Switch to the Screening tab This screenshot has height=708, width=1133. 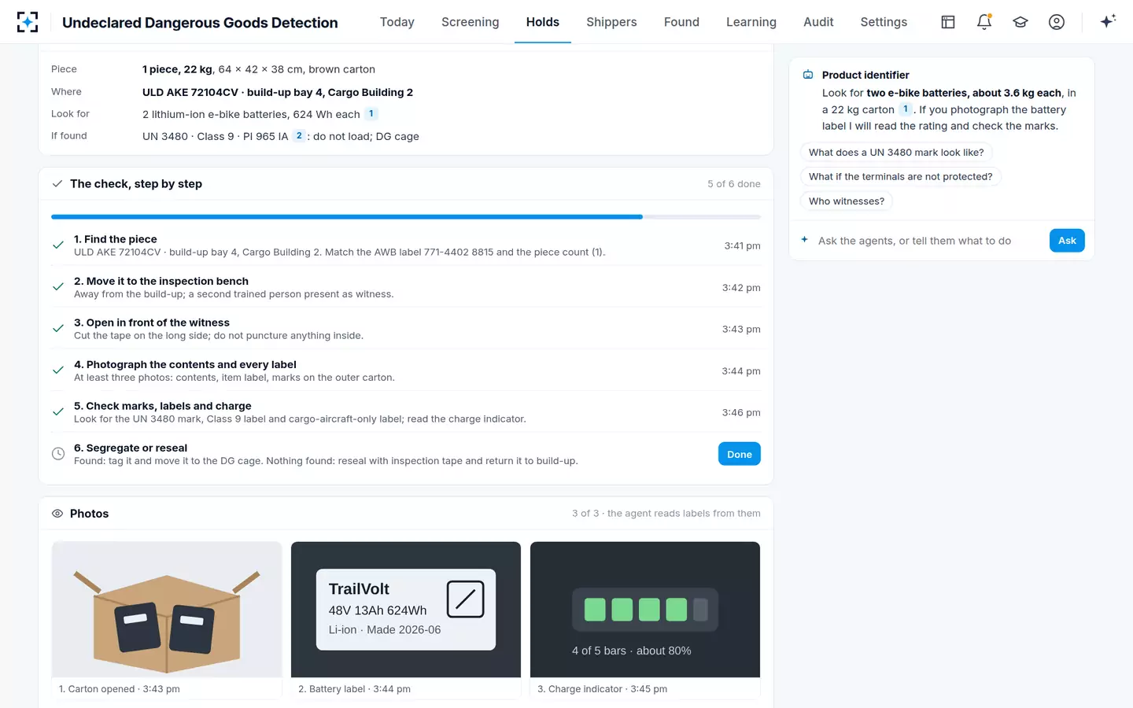point(471,22)
